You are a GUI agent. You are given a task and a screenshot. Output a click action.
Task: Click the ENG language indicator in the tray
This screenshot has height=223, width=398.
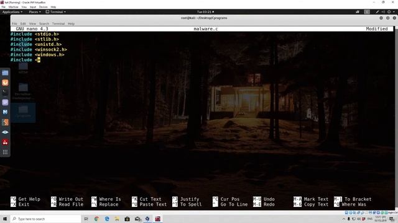(370, 219)
